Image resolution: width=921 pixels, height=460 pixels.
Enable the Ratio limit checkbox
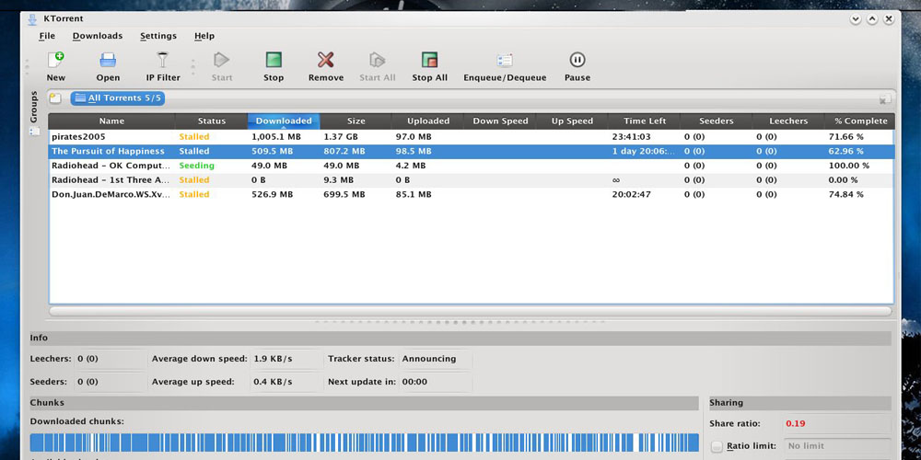point(717,446)
